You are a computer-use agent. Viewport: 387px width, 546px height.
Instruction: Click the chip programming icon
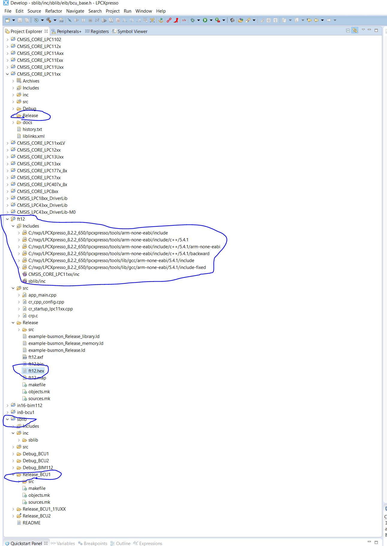[x=232, y=20]
